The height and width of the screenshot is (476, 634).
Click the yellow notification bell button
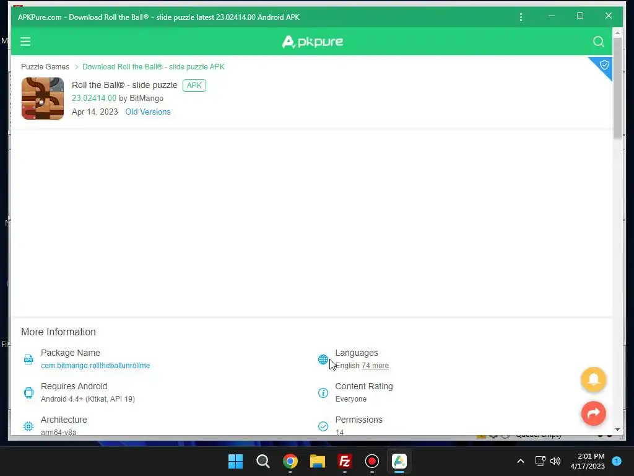[594, 379]
